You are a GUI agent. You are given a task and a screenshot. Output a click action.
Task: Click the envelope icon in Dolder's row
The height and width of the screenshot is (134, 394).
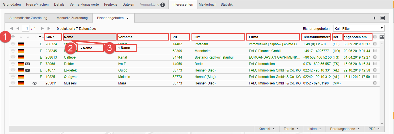pos(27,64)
